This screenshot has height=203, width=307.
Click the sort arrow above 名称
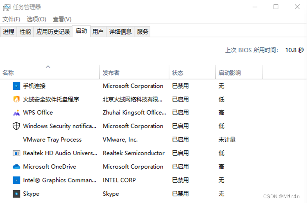(x=48, y=67)
